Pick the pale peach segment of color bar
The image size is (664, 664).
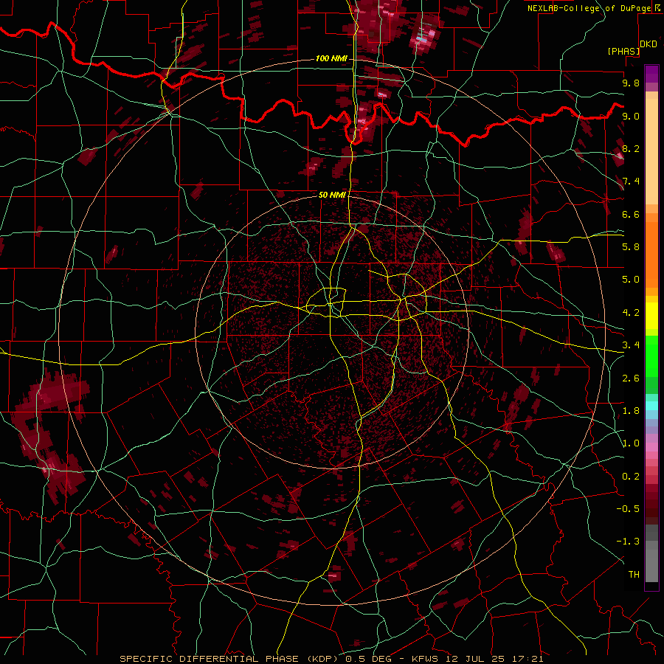point(651,153)
